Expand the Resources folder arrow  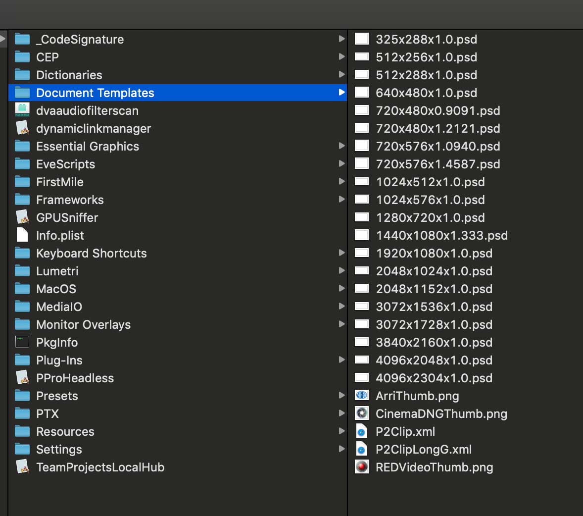(341, 431)
